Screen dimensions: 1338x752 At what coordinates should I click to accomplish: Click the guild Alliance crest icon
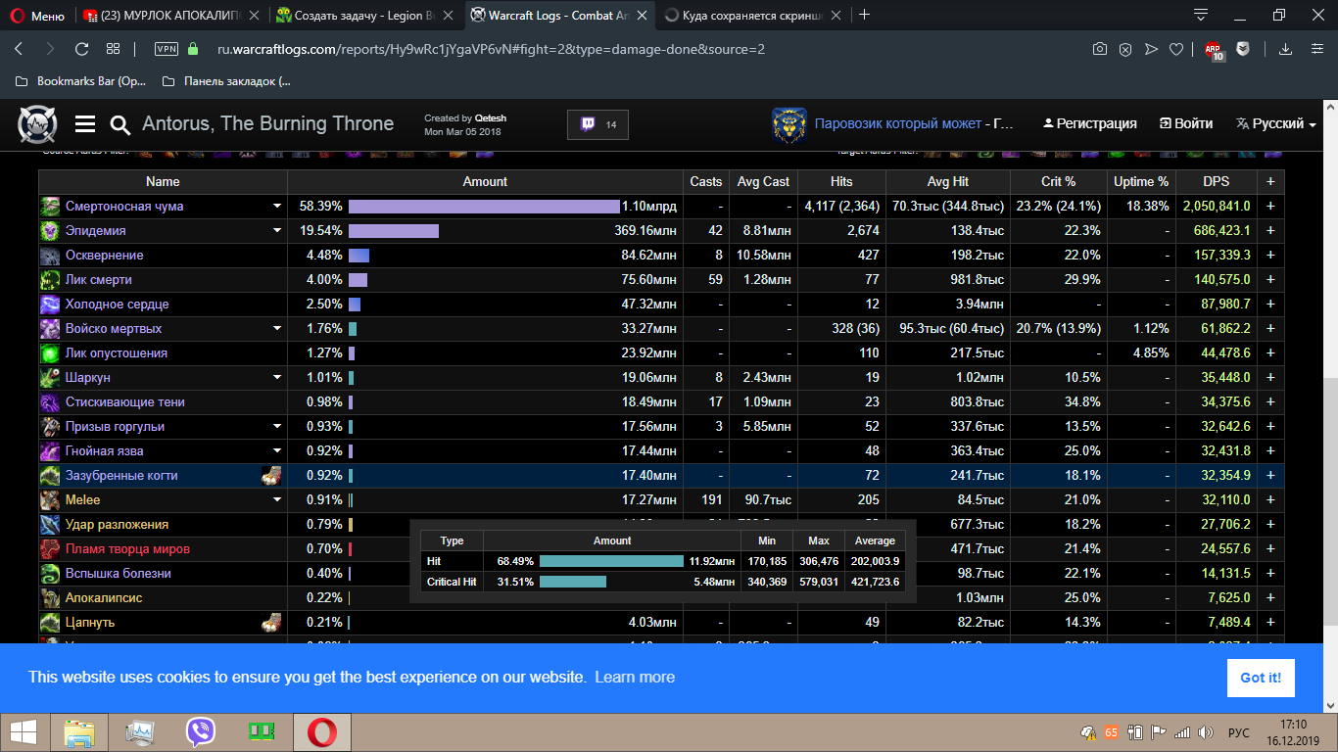tap(788, 124)
